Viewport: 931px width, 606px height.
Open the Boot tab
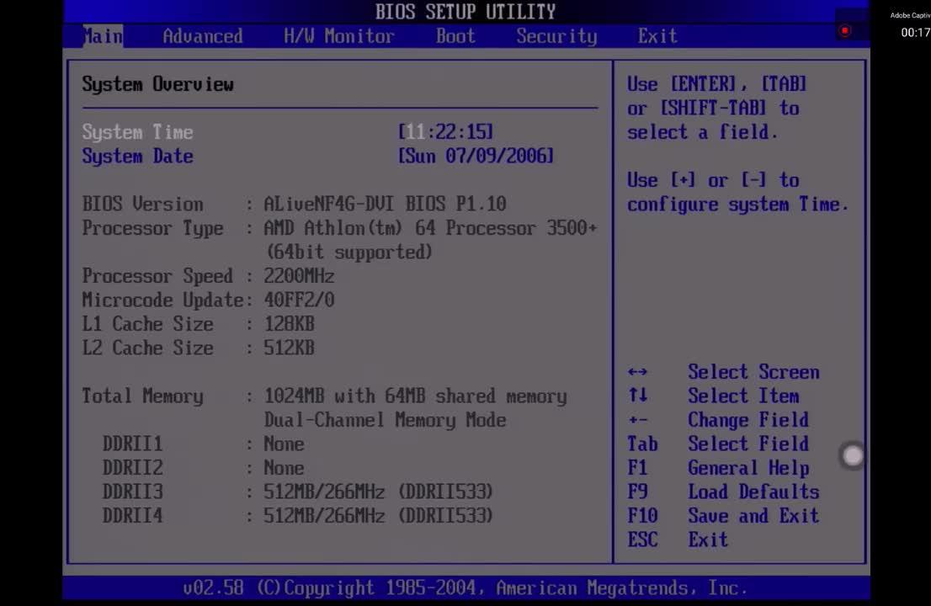click(x=455, y=36)
